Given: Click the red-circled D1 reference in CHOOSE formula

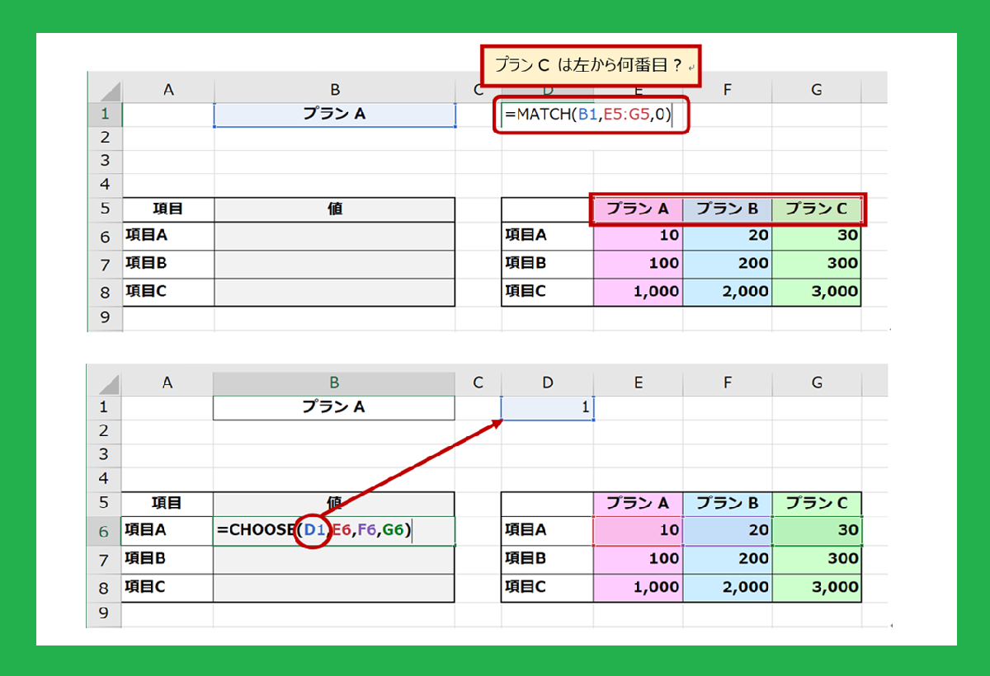Looking at the screenshot, I should coord(314,531).
